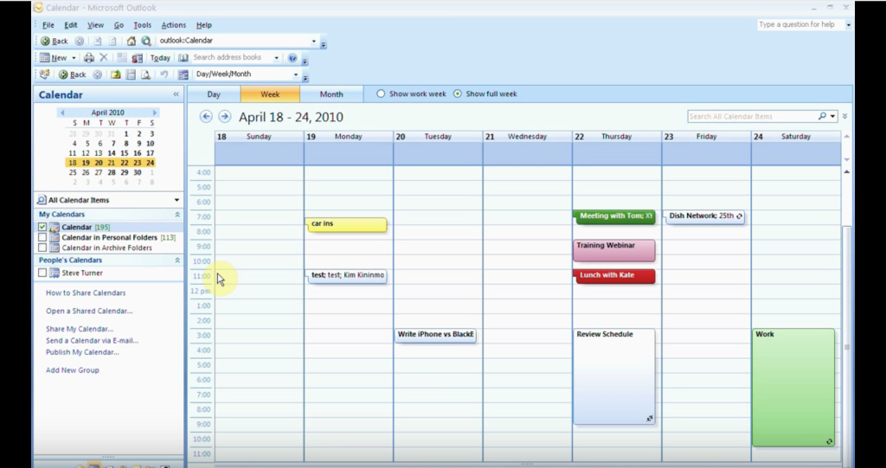Open the Day/Week/Month current view dropdown
The image size is (886, 468).
(x=296, y=74)
